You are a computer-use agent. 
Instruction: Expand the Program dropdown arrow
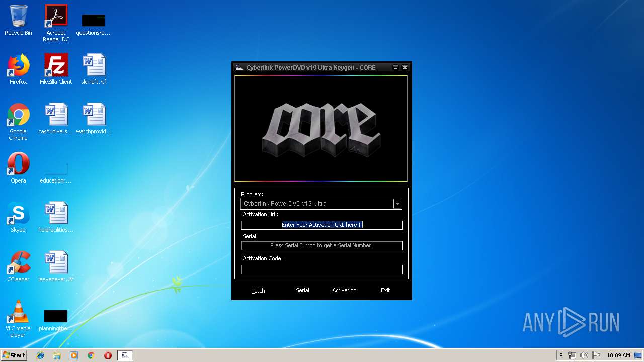pyautogui.click(x=397, y=204)
